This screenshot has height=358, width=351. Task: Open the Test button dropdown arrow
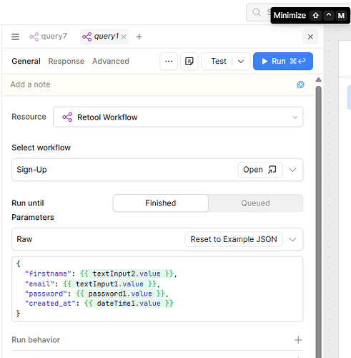pyautogui.click(x=241, y=62)
